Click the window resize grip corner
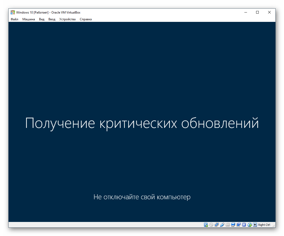 (x=274, y=226)
